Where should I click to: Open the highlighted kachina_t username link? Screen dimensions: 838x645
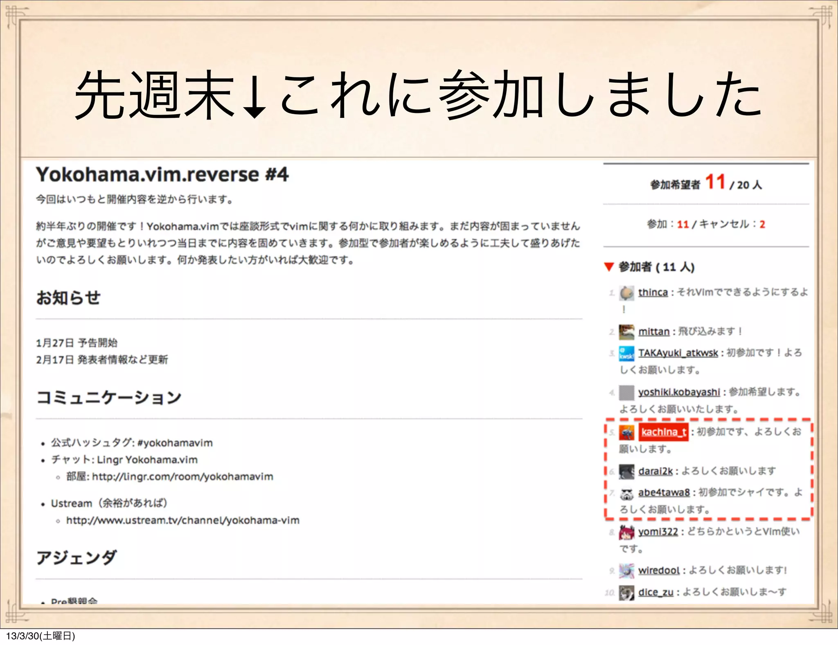coord(663,432)
